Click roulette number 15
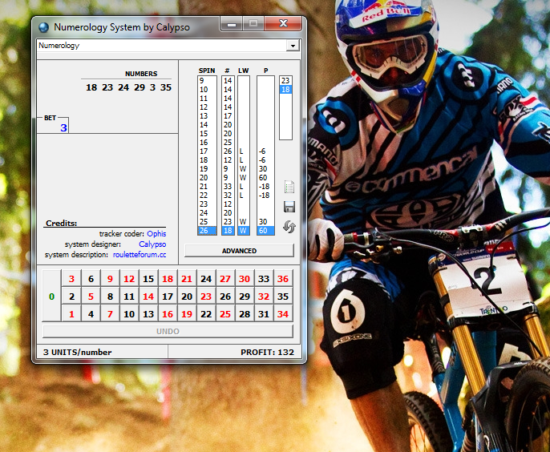The height and width of the screenshot is (452, 550). click(x=148, y=279)
